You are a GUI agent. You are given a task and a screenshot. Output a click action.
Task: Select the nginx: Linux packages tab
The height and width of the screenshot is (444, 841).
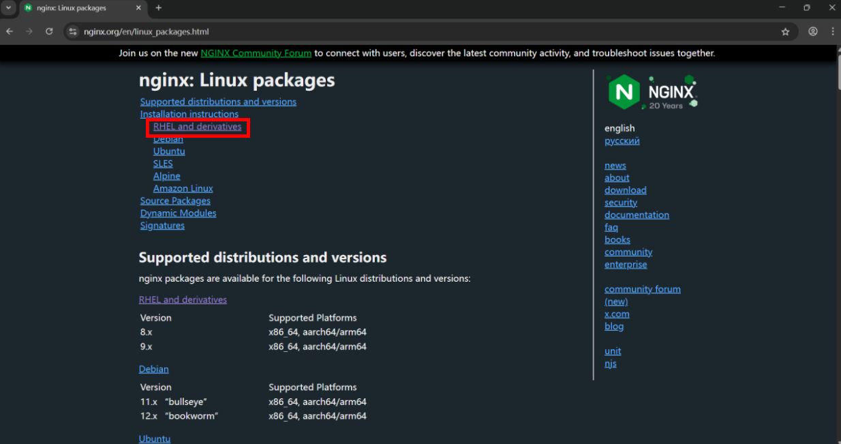(x=82, y=8)
